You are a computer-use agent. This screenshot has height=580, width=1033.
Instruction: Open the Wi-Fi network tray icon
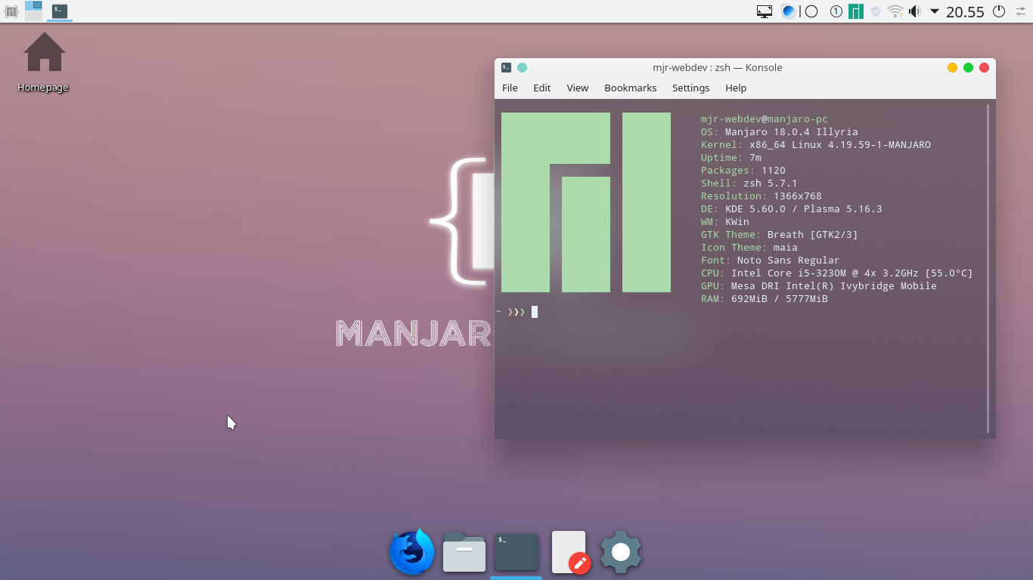(895, 11)
